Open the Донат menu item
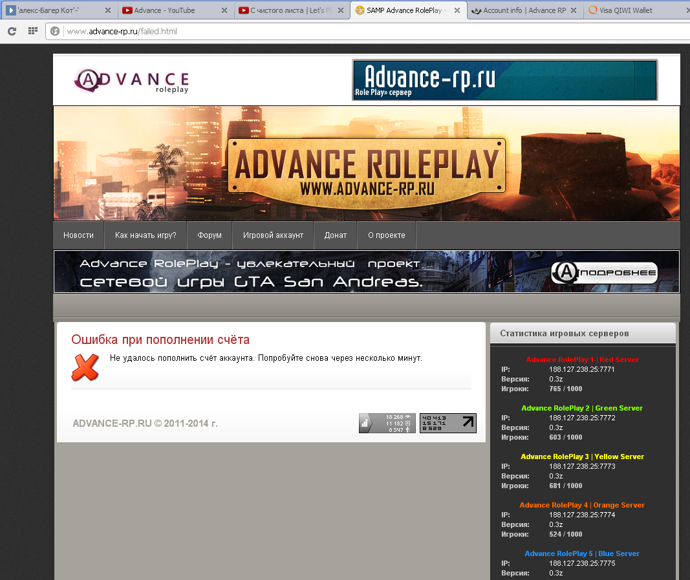The height and width of the screenshot is (580, 690). [x=336, y=235]
